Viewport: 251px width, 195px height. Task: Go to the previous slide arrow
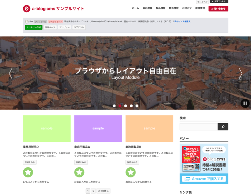[11, 73]
